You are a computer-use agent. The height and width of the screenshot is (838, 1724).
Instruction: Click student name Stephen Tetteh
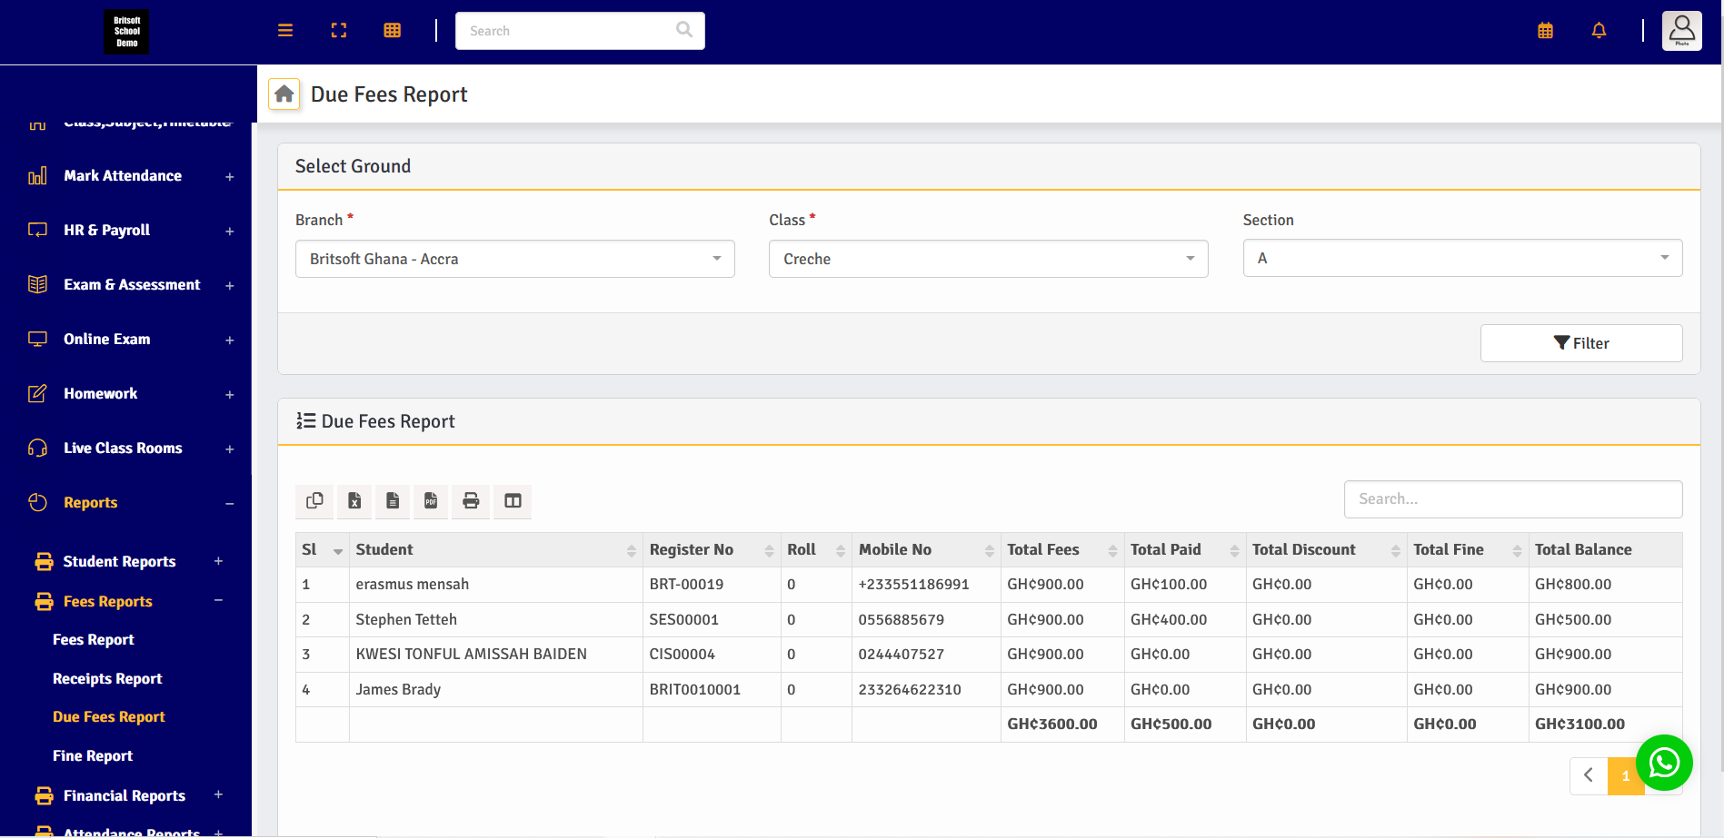pos(406,620)
